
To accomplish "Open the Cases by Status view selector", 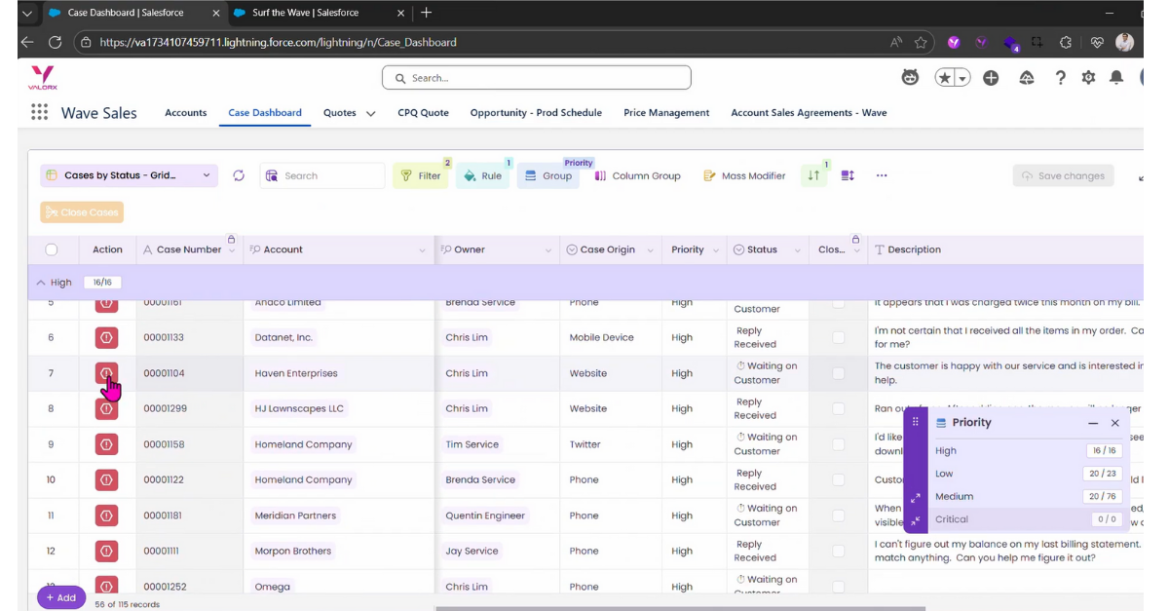I will coord(128,175).
